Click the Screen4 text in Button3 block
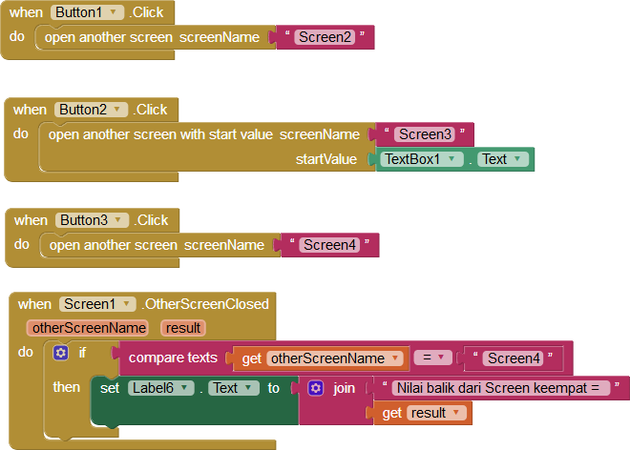Screen dimensions: 630x450 pos(329,245)
